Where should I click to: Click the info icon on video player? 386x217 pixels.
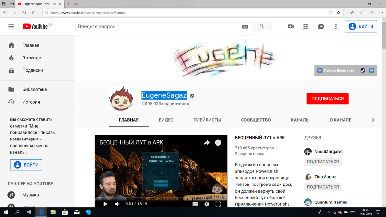click(218, 142)
